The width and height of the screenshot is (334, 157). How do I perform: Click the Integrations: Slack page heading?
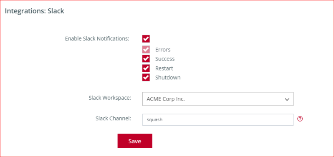(35, 11)
